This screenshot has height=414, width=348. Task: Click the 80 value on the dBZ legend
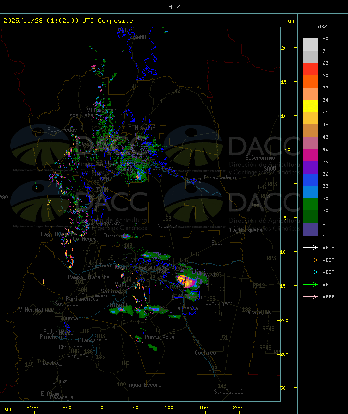pyautogui.click(x=325, y=39)
